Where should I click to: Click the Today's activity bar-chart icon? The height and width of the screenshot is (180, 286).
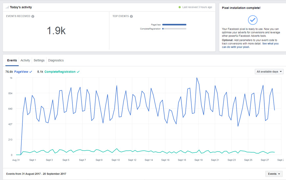(x=7, y=7)
